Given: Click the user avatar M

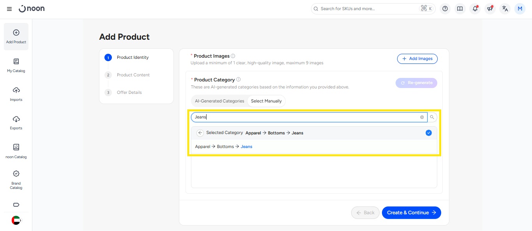Looking at the screenshot, I should tap(520, 9).
